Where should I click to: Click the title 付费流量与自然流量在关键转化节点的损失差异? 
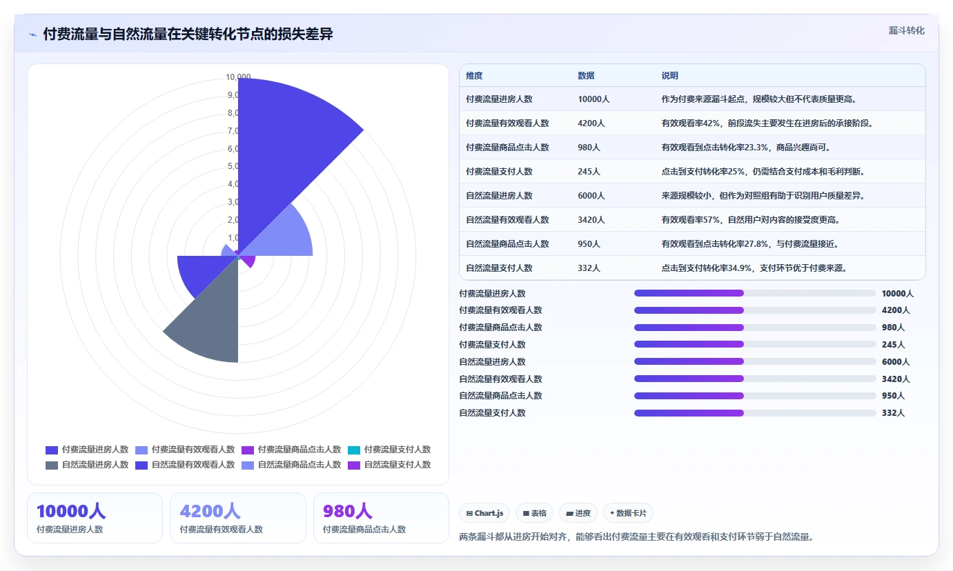(188, 34)
